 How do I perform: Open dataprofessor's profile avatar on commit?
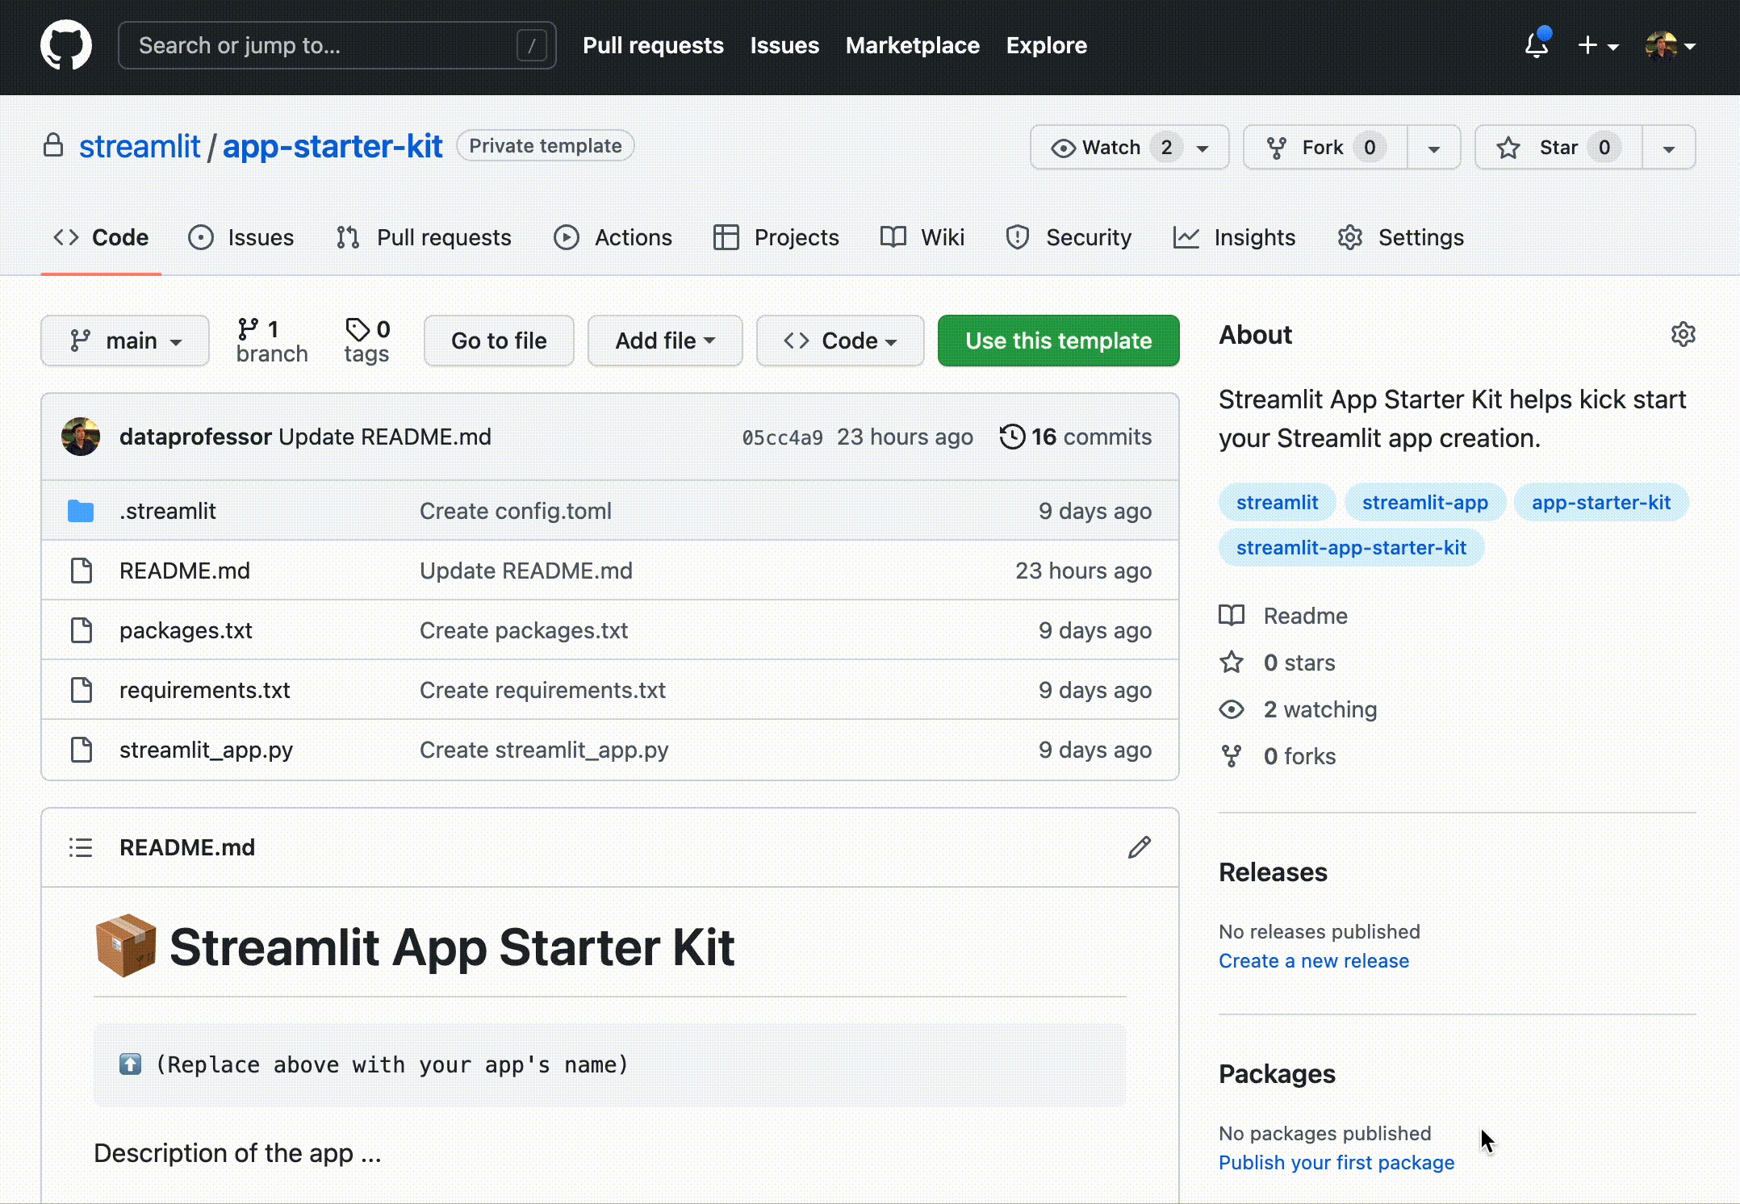[x=80, y=437]
